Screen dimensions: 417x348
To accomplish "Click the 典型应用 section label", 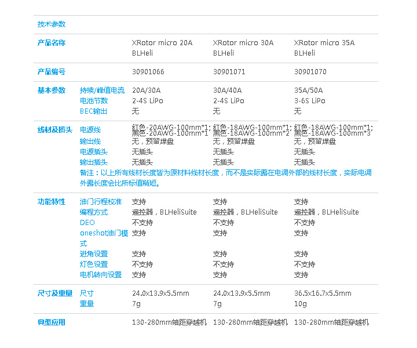I will coord(52,322).
